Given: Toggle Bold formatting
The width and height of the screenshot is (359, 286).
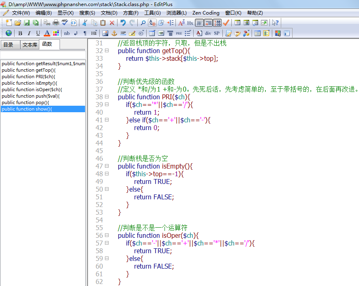Looking at the screenshot, I should point(20,34).
